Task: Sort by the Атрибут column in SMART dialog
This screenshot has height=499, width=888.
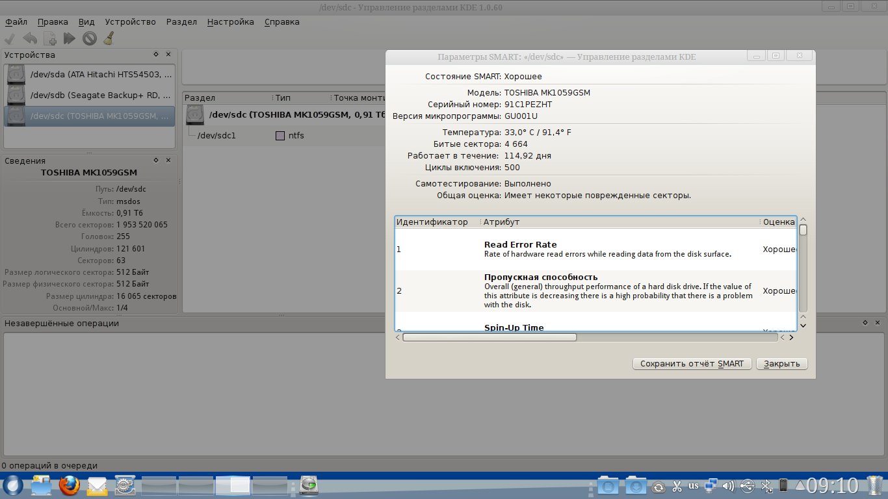Action: tap(620, 222)
